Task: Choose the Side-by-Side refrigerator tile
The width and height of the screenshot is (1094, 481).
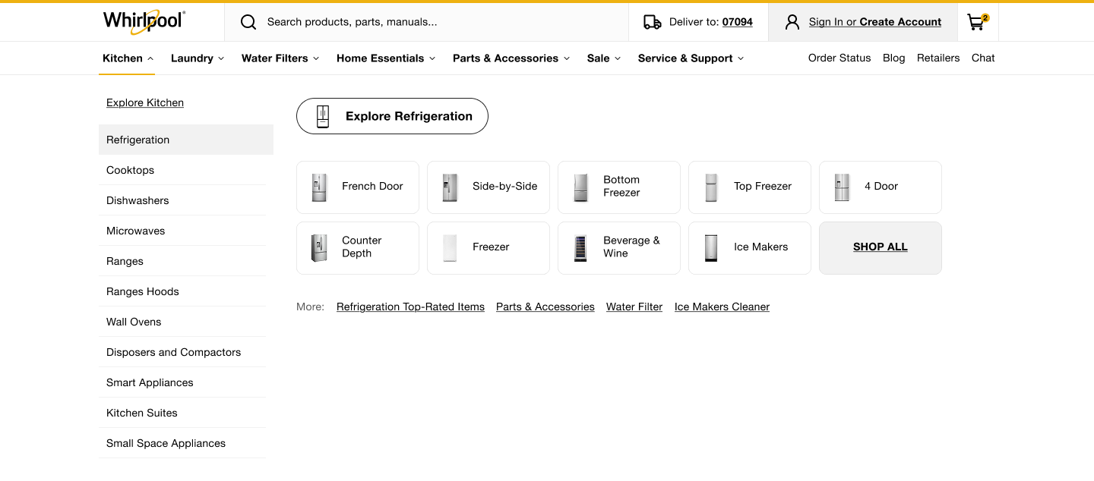Action: click(488, 187)
